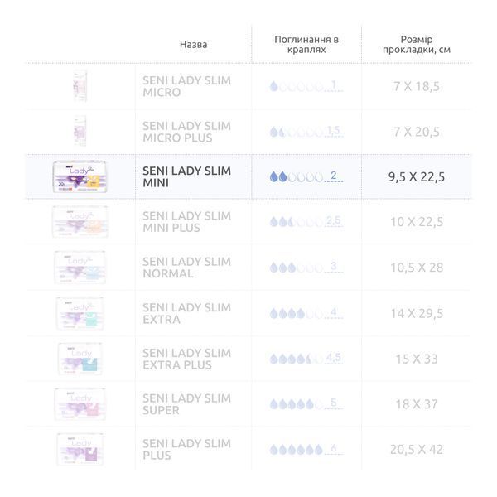The height and width of the screenshot is (497, 497).
Task: Select SENI LADY SLIM NORMAL product name
Action: click(x=186, y=268)
